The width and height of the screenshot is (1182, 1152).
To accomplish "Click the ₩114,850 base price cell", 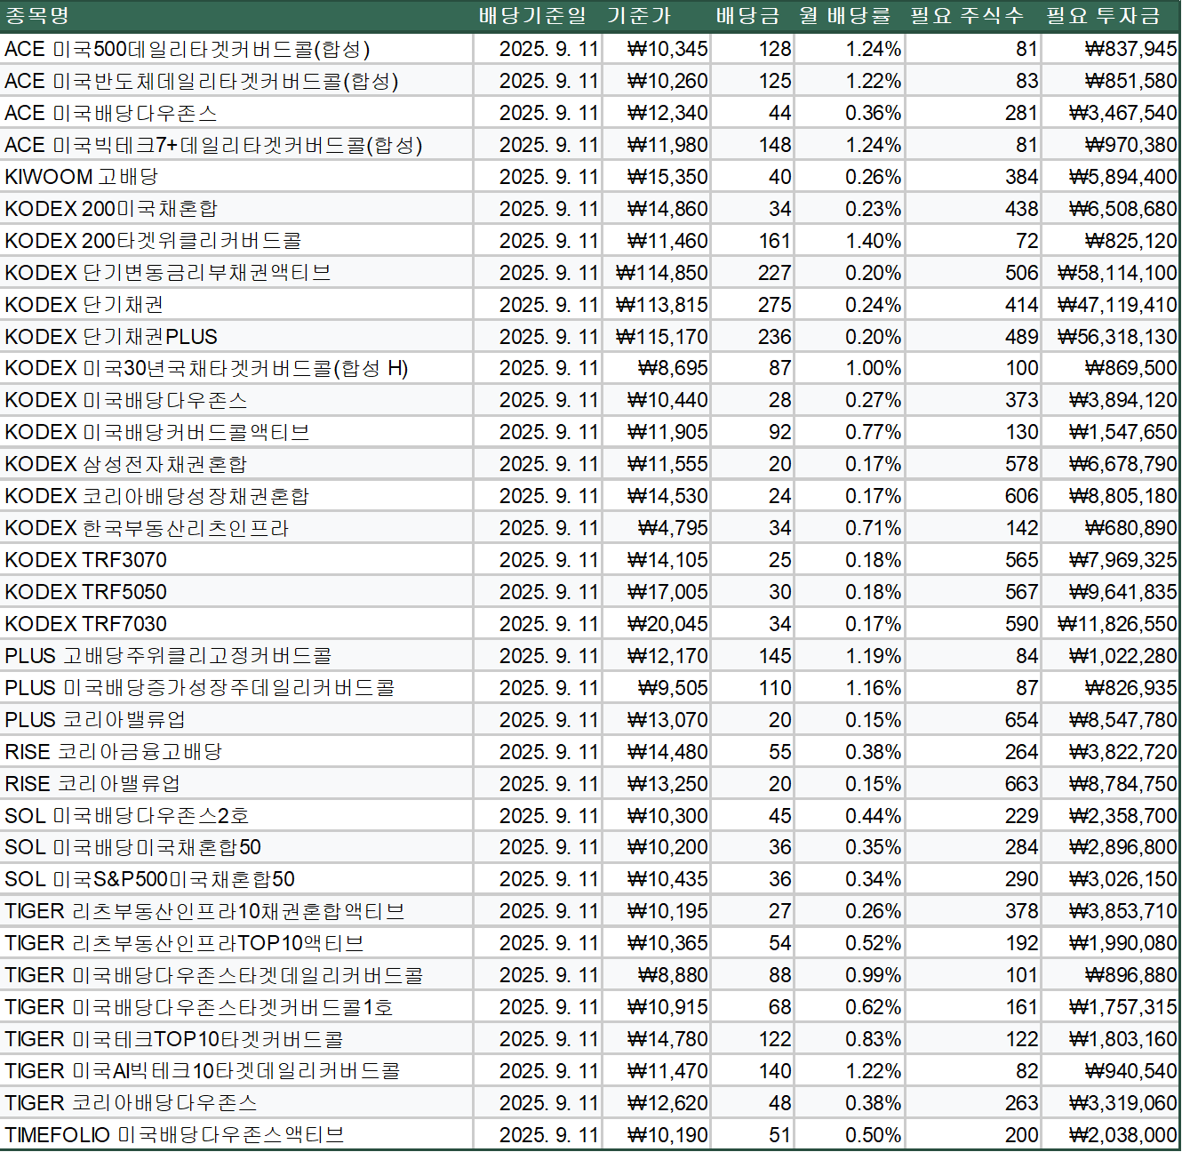I will click(x=657, y=273).
